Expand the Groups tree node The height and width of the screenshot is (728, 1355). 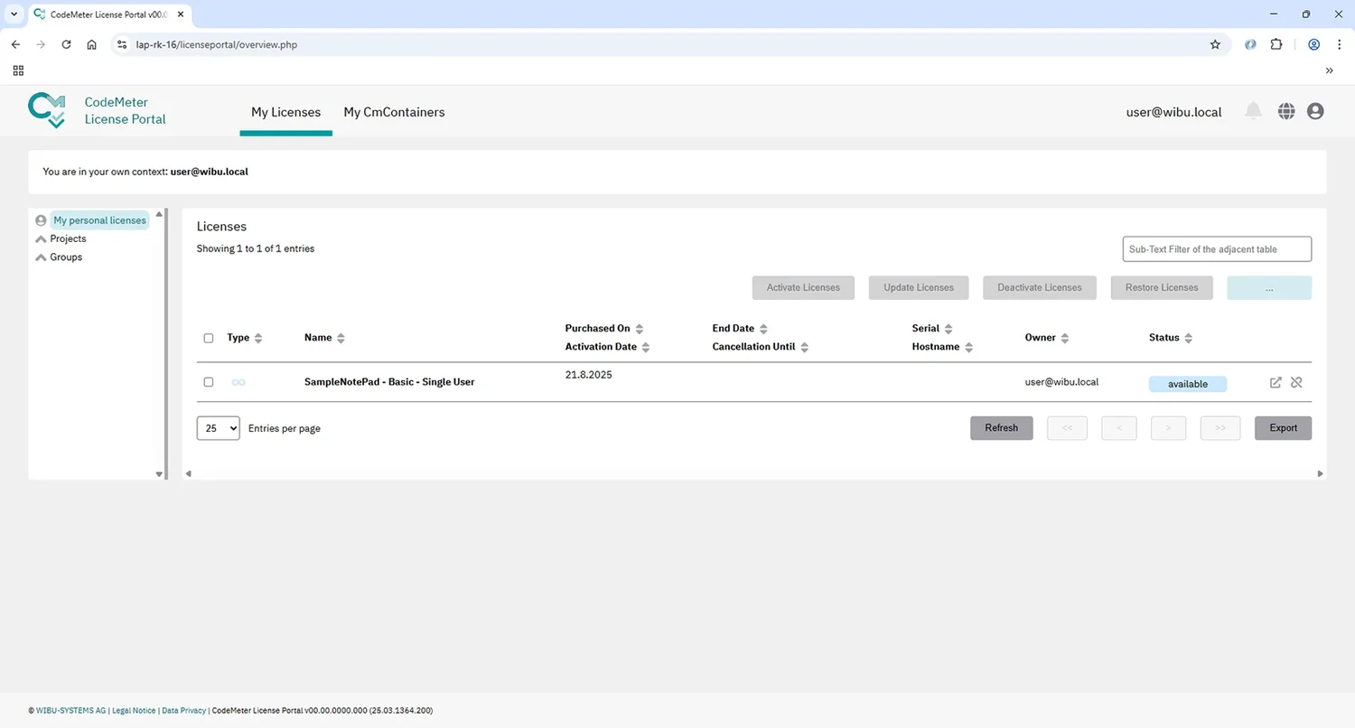[x=41, y=257]
